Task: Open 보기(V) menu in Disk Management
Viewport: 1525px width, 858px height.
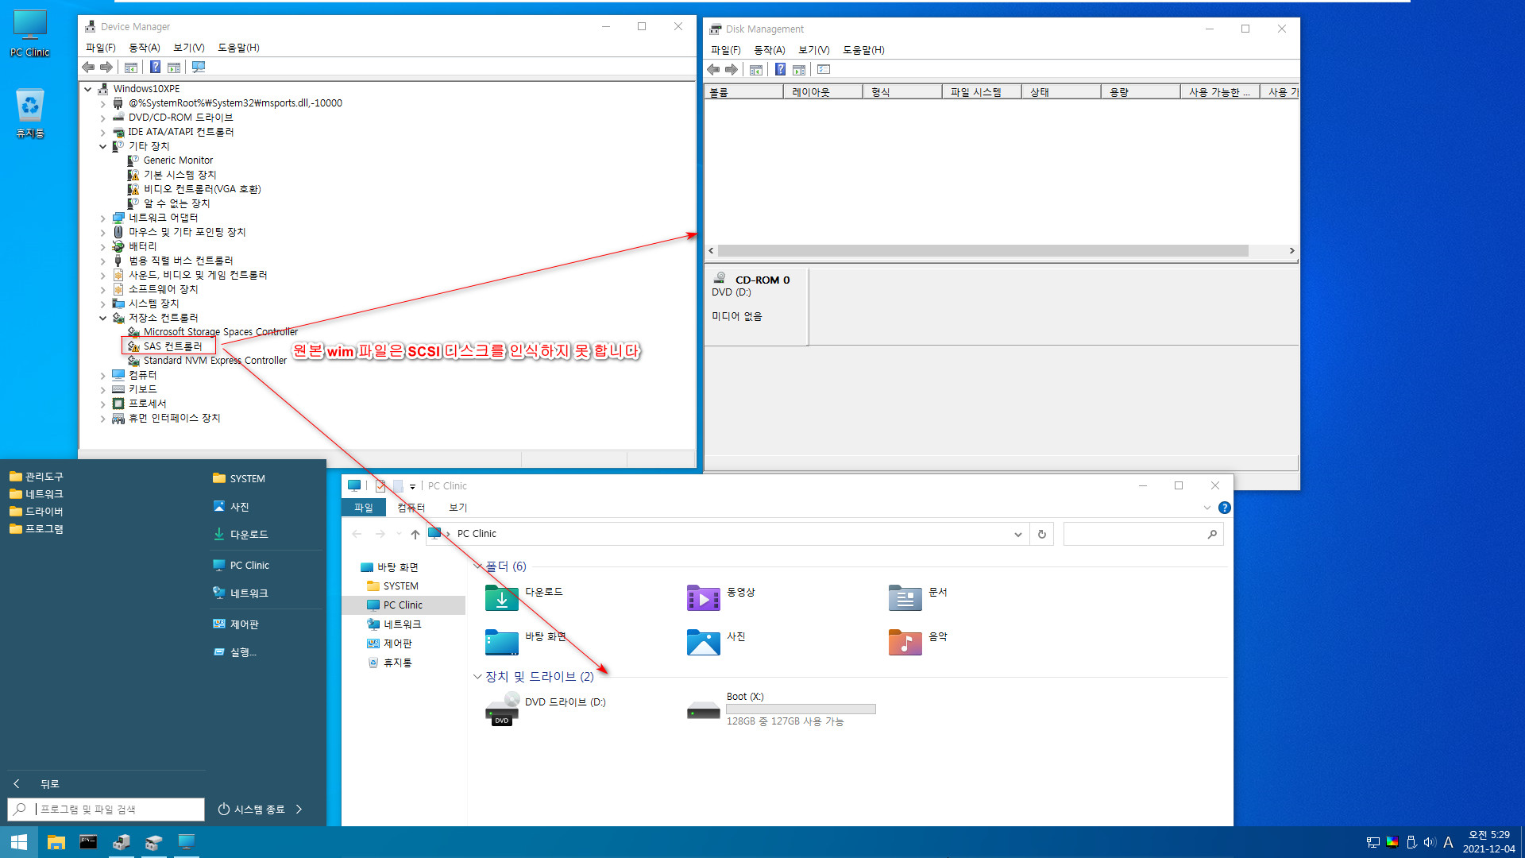Action: tap(814, 50)
